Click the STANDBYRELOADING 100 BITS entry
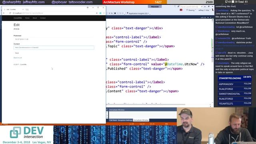The image size is (256, 144). [235, 78]
